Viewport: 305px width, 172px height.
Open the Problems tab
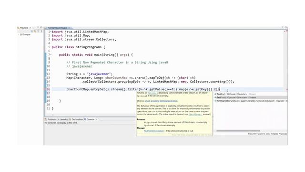point(51,119)
